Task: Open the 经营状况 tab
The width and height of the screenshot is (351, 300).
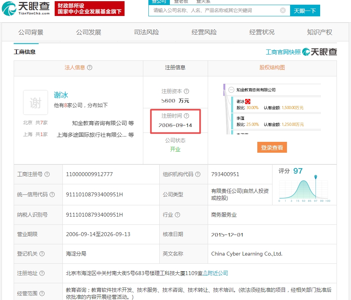Action: pos(262,32)
